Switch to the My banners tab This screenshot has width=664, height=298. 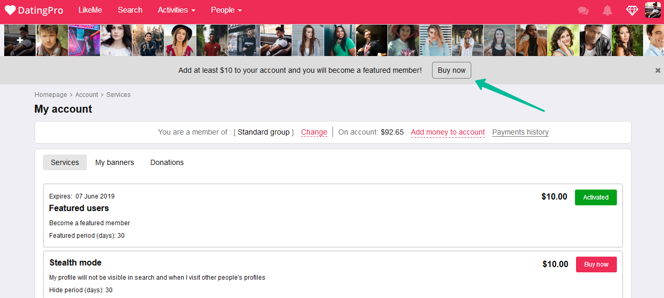coord(115,162)
